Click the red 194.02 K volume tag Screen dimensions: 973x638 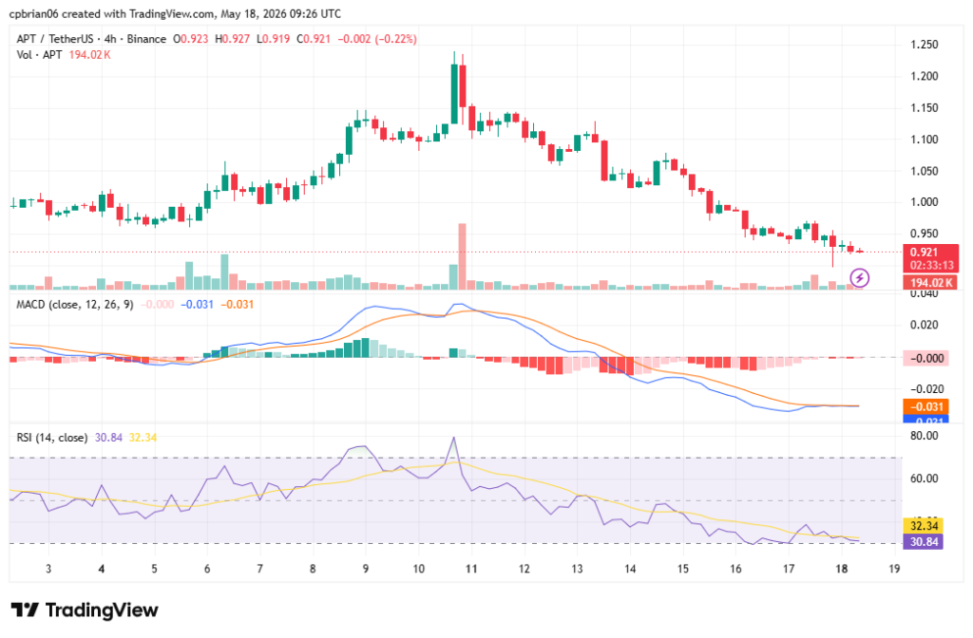(931, 283)
